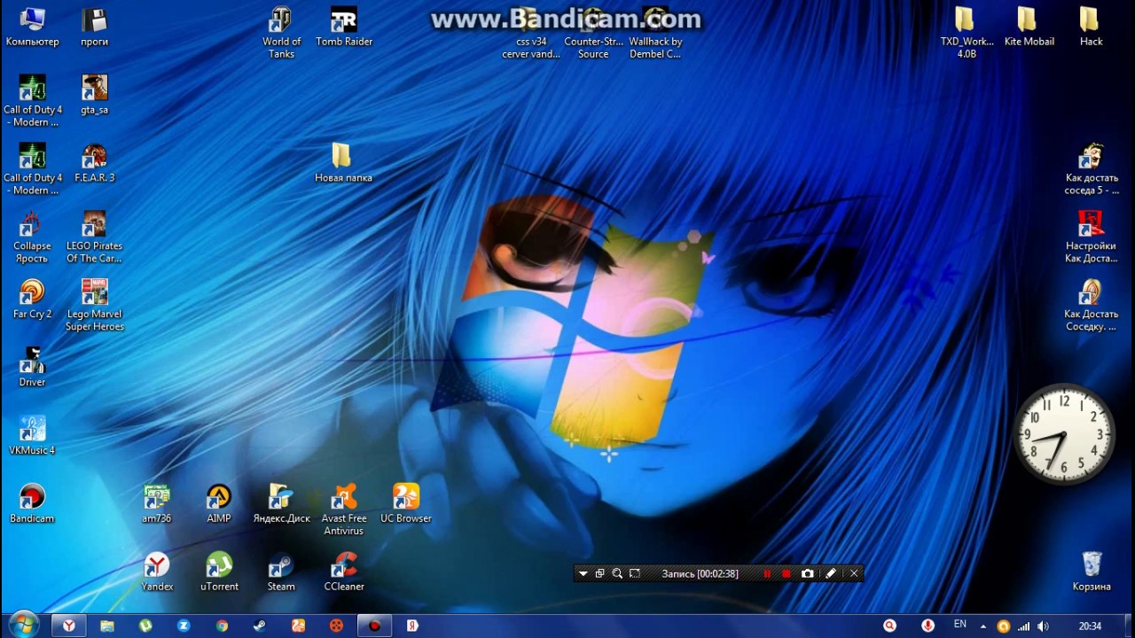Viewport: 1135px width, 638px height.
Task: Click the Bandicam window-mode icon
Action: 599,573
